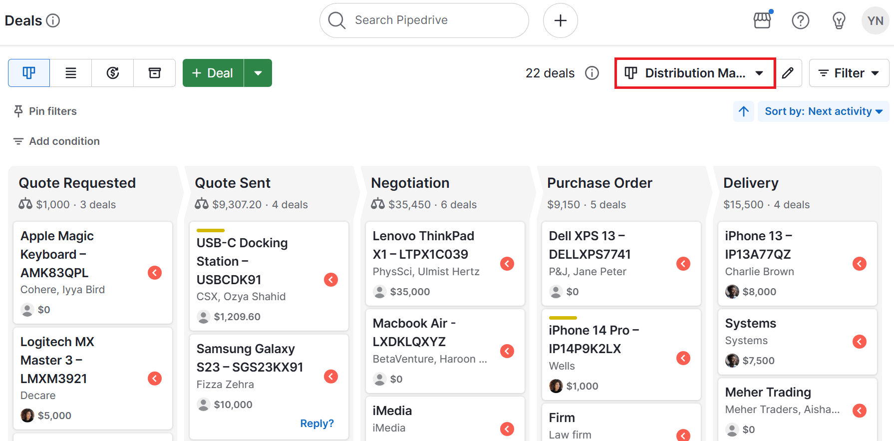The image size is (894, 441).
Task: Click the Firm deal title
Action: tap(562, 418)
